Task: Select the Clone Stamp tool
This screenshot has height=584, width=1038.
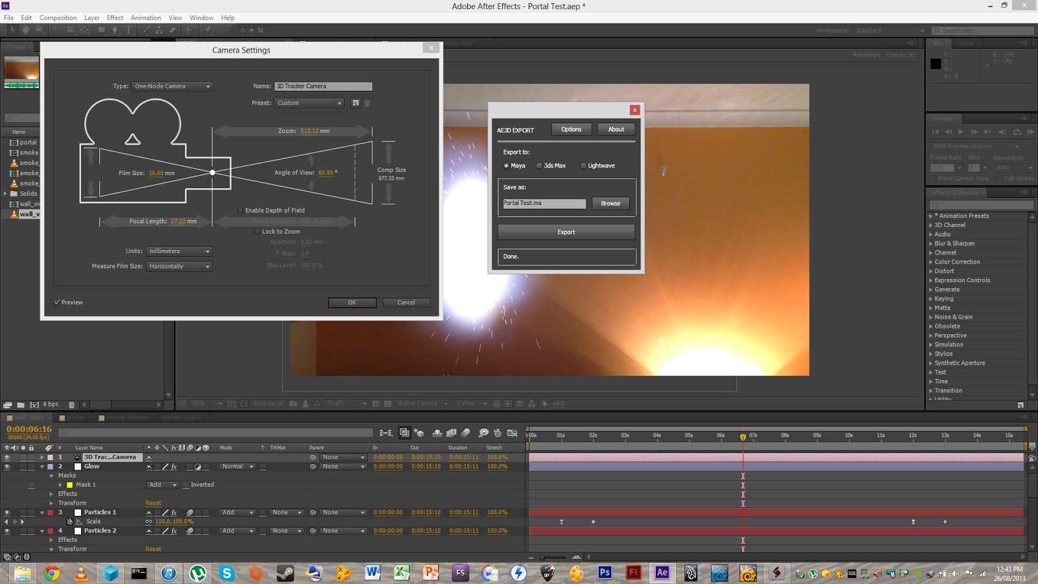Action: [x=159, y=30]
